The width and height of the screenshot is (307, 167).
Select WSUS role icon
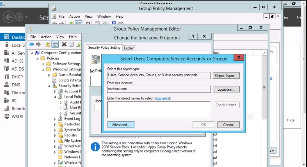7,116
